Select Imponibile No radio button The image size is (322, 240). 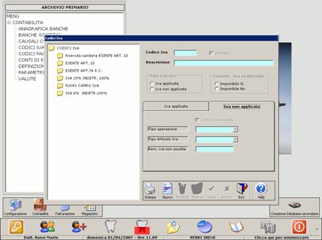pyautogui.click(x=216, y=89)
